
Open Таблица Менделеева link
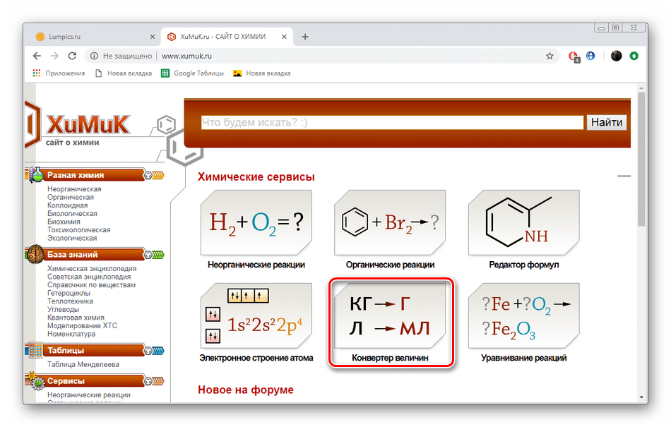83,364
